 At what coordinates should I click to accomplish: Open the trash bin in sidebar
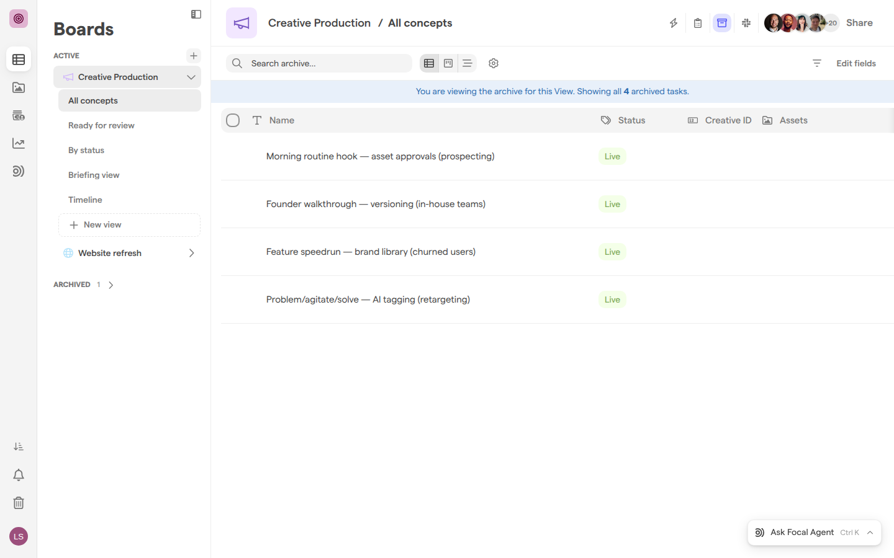19,503
